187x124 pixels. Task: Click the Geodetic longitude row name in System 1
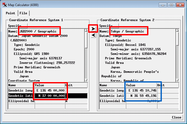click(21, 90)
